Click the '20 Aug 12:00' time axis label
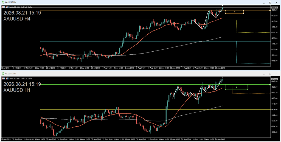281x142 pixels. coord(220,68)
